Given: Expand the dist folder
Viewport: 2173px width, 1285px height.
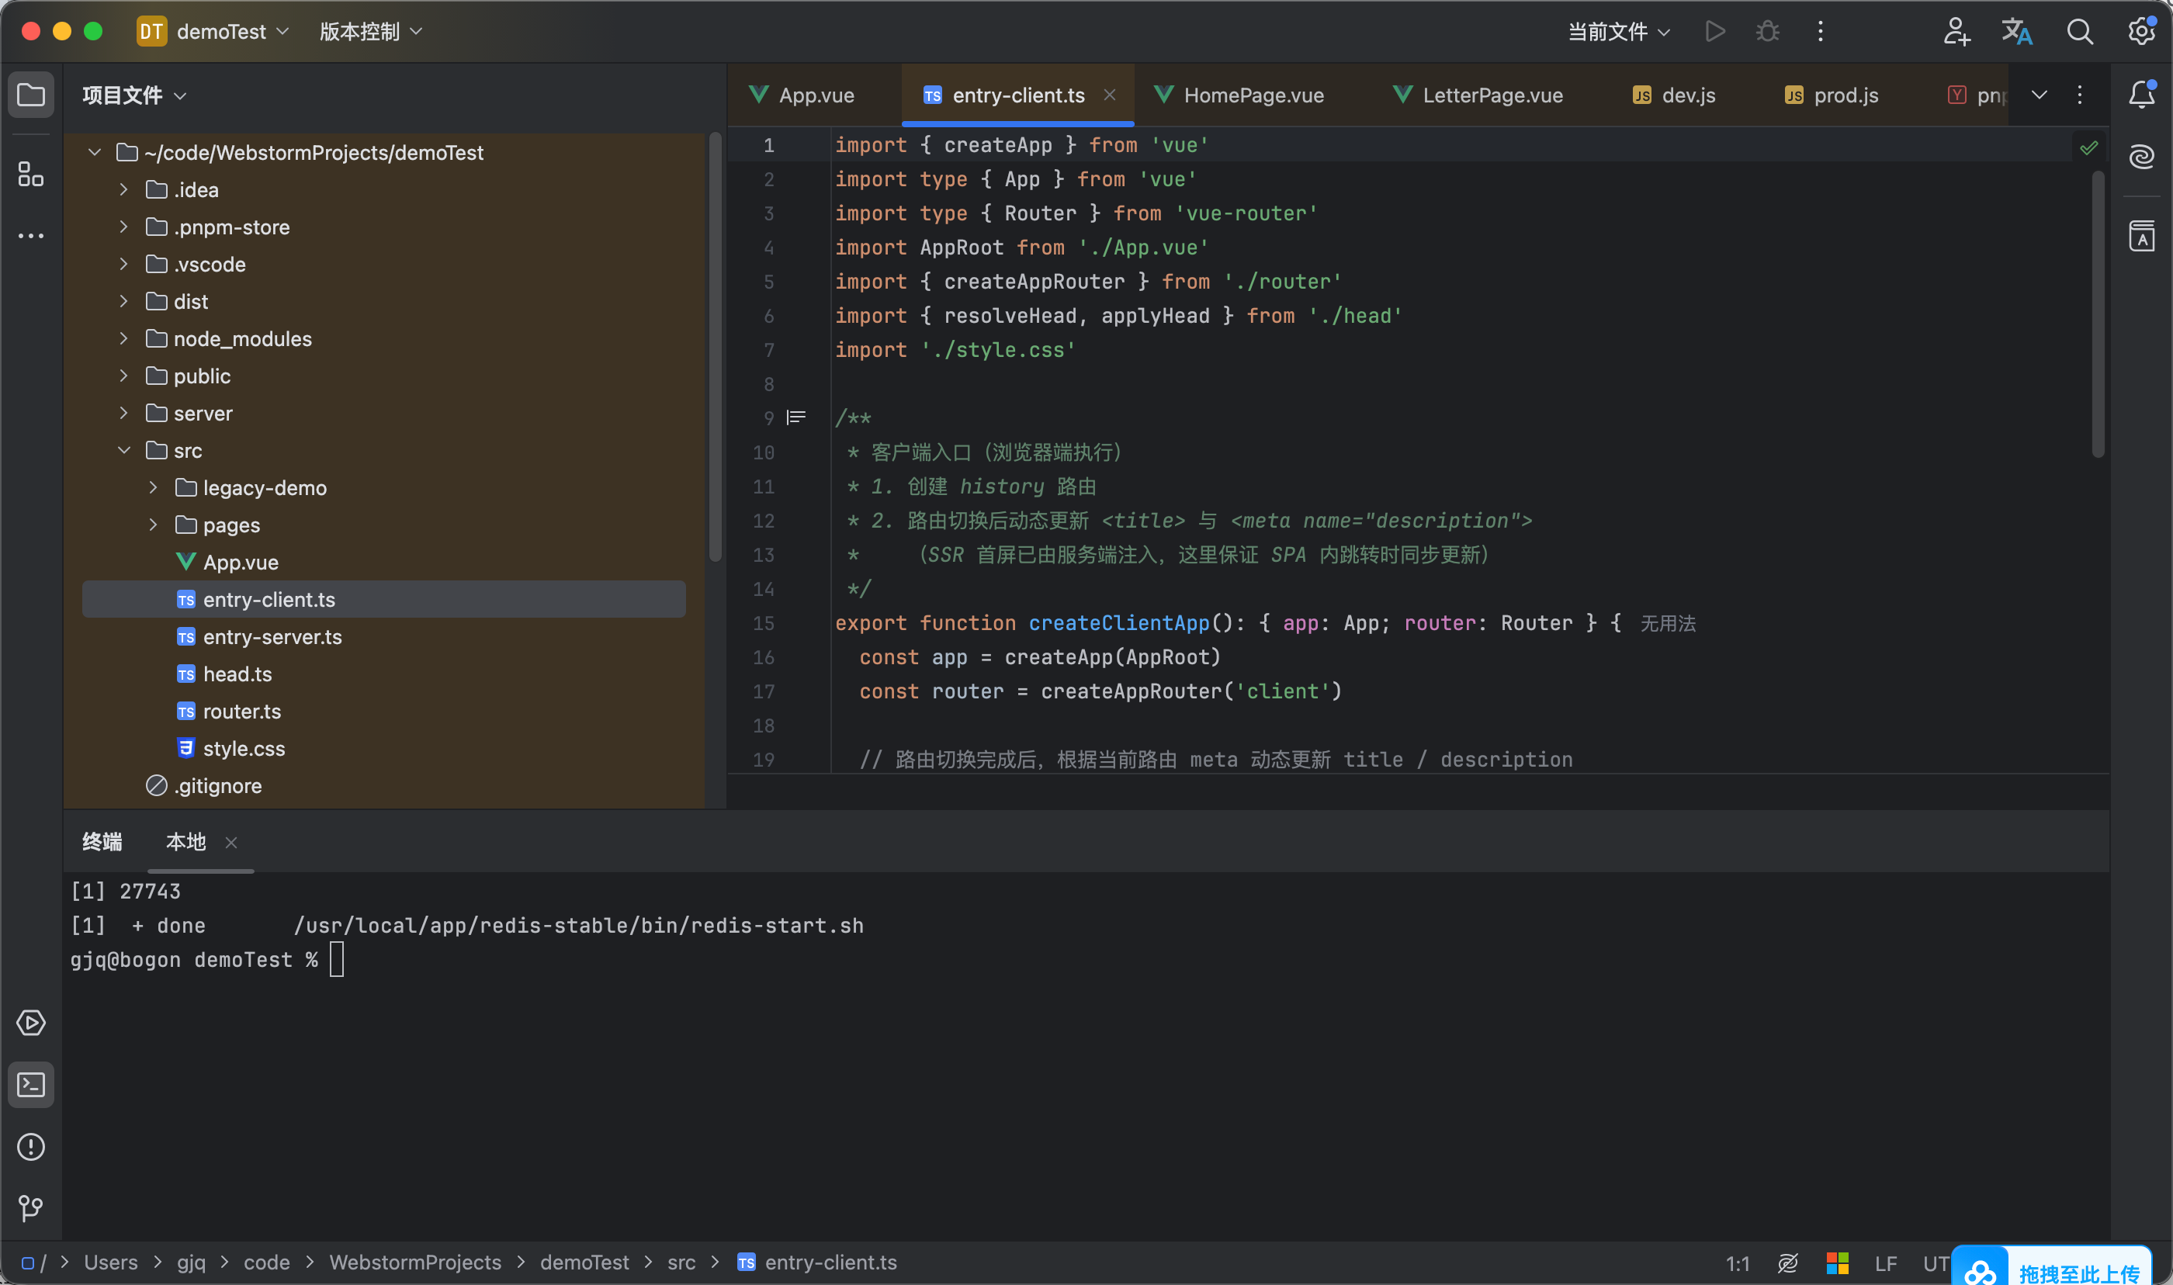Looking at the screenshot, I should tap(124, 301).
